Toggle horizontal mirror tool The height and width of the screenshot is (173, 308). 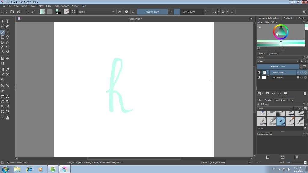[x=214, y=12]
